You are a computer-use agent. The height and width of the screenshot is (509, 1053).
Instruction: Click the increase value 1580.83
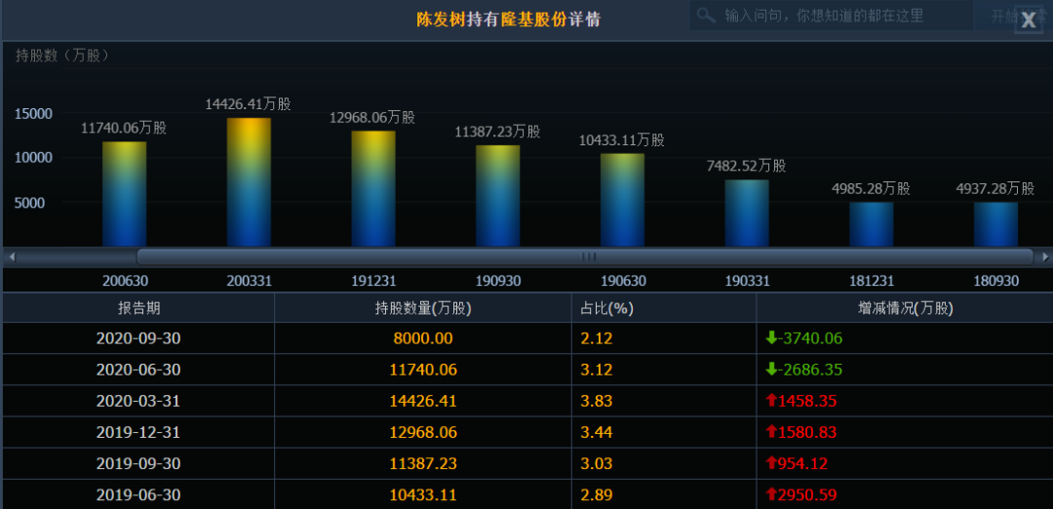[801, 432]
